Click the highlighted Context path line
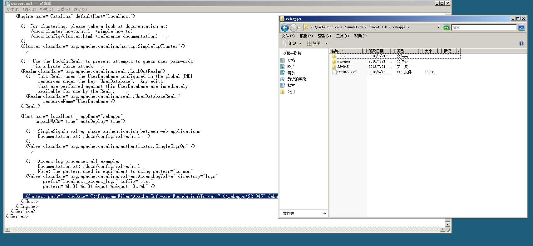The height and width of the screenshot is (246, 533). point(151,196)
